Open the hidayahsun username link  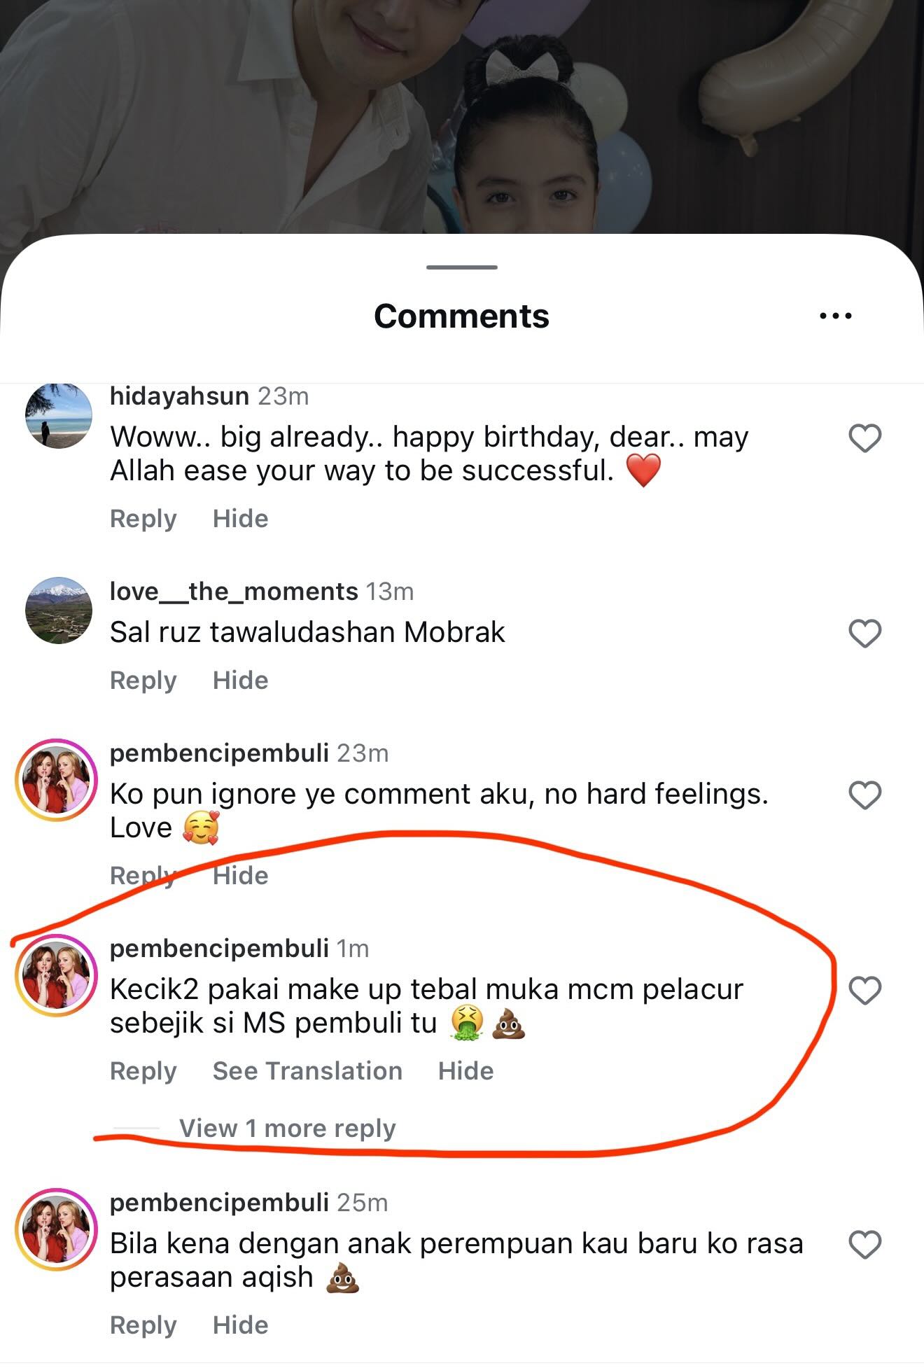coord(179,396)
